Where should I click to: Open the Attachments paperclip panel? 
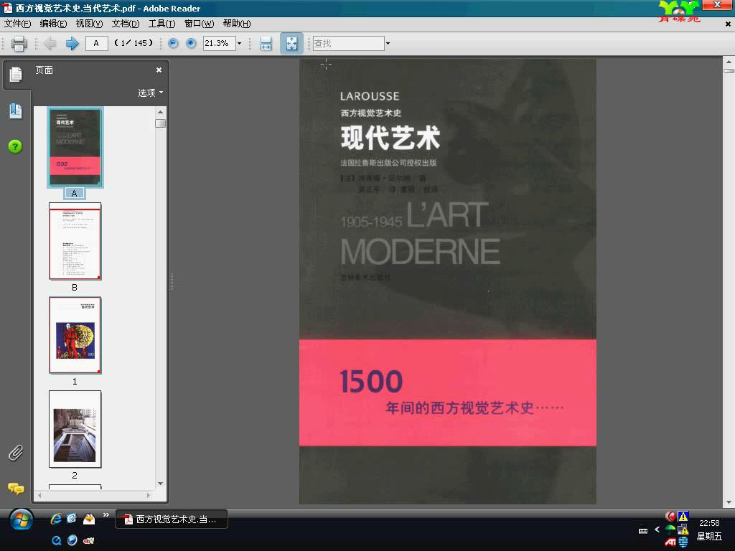tap(16, 453)
